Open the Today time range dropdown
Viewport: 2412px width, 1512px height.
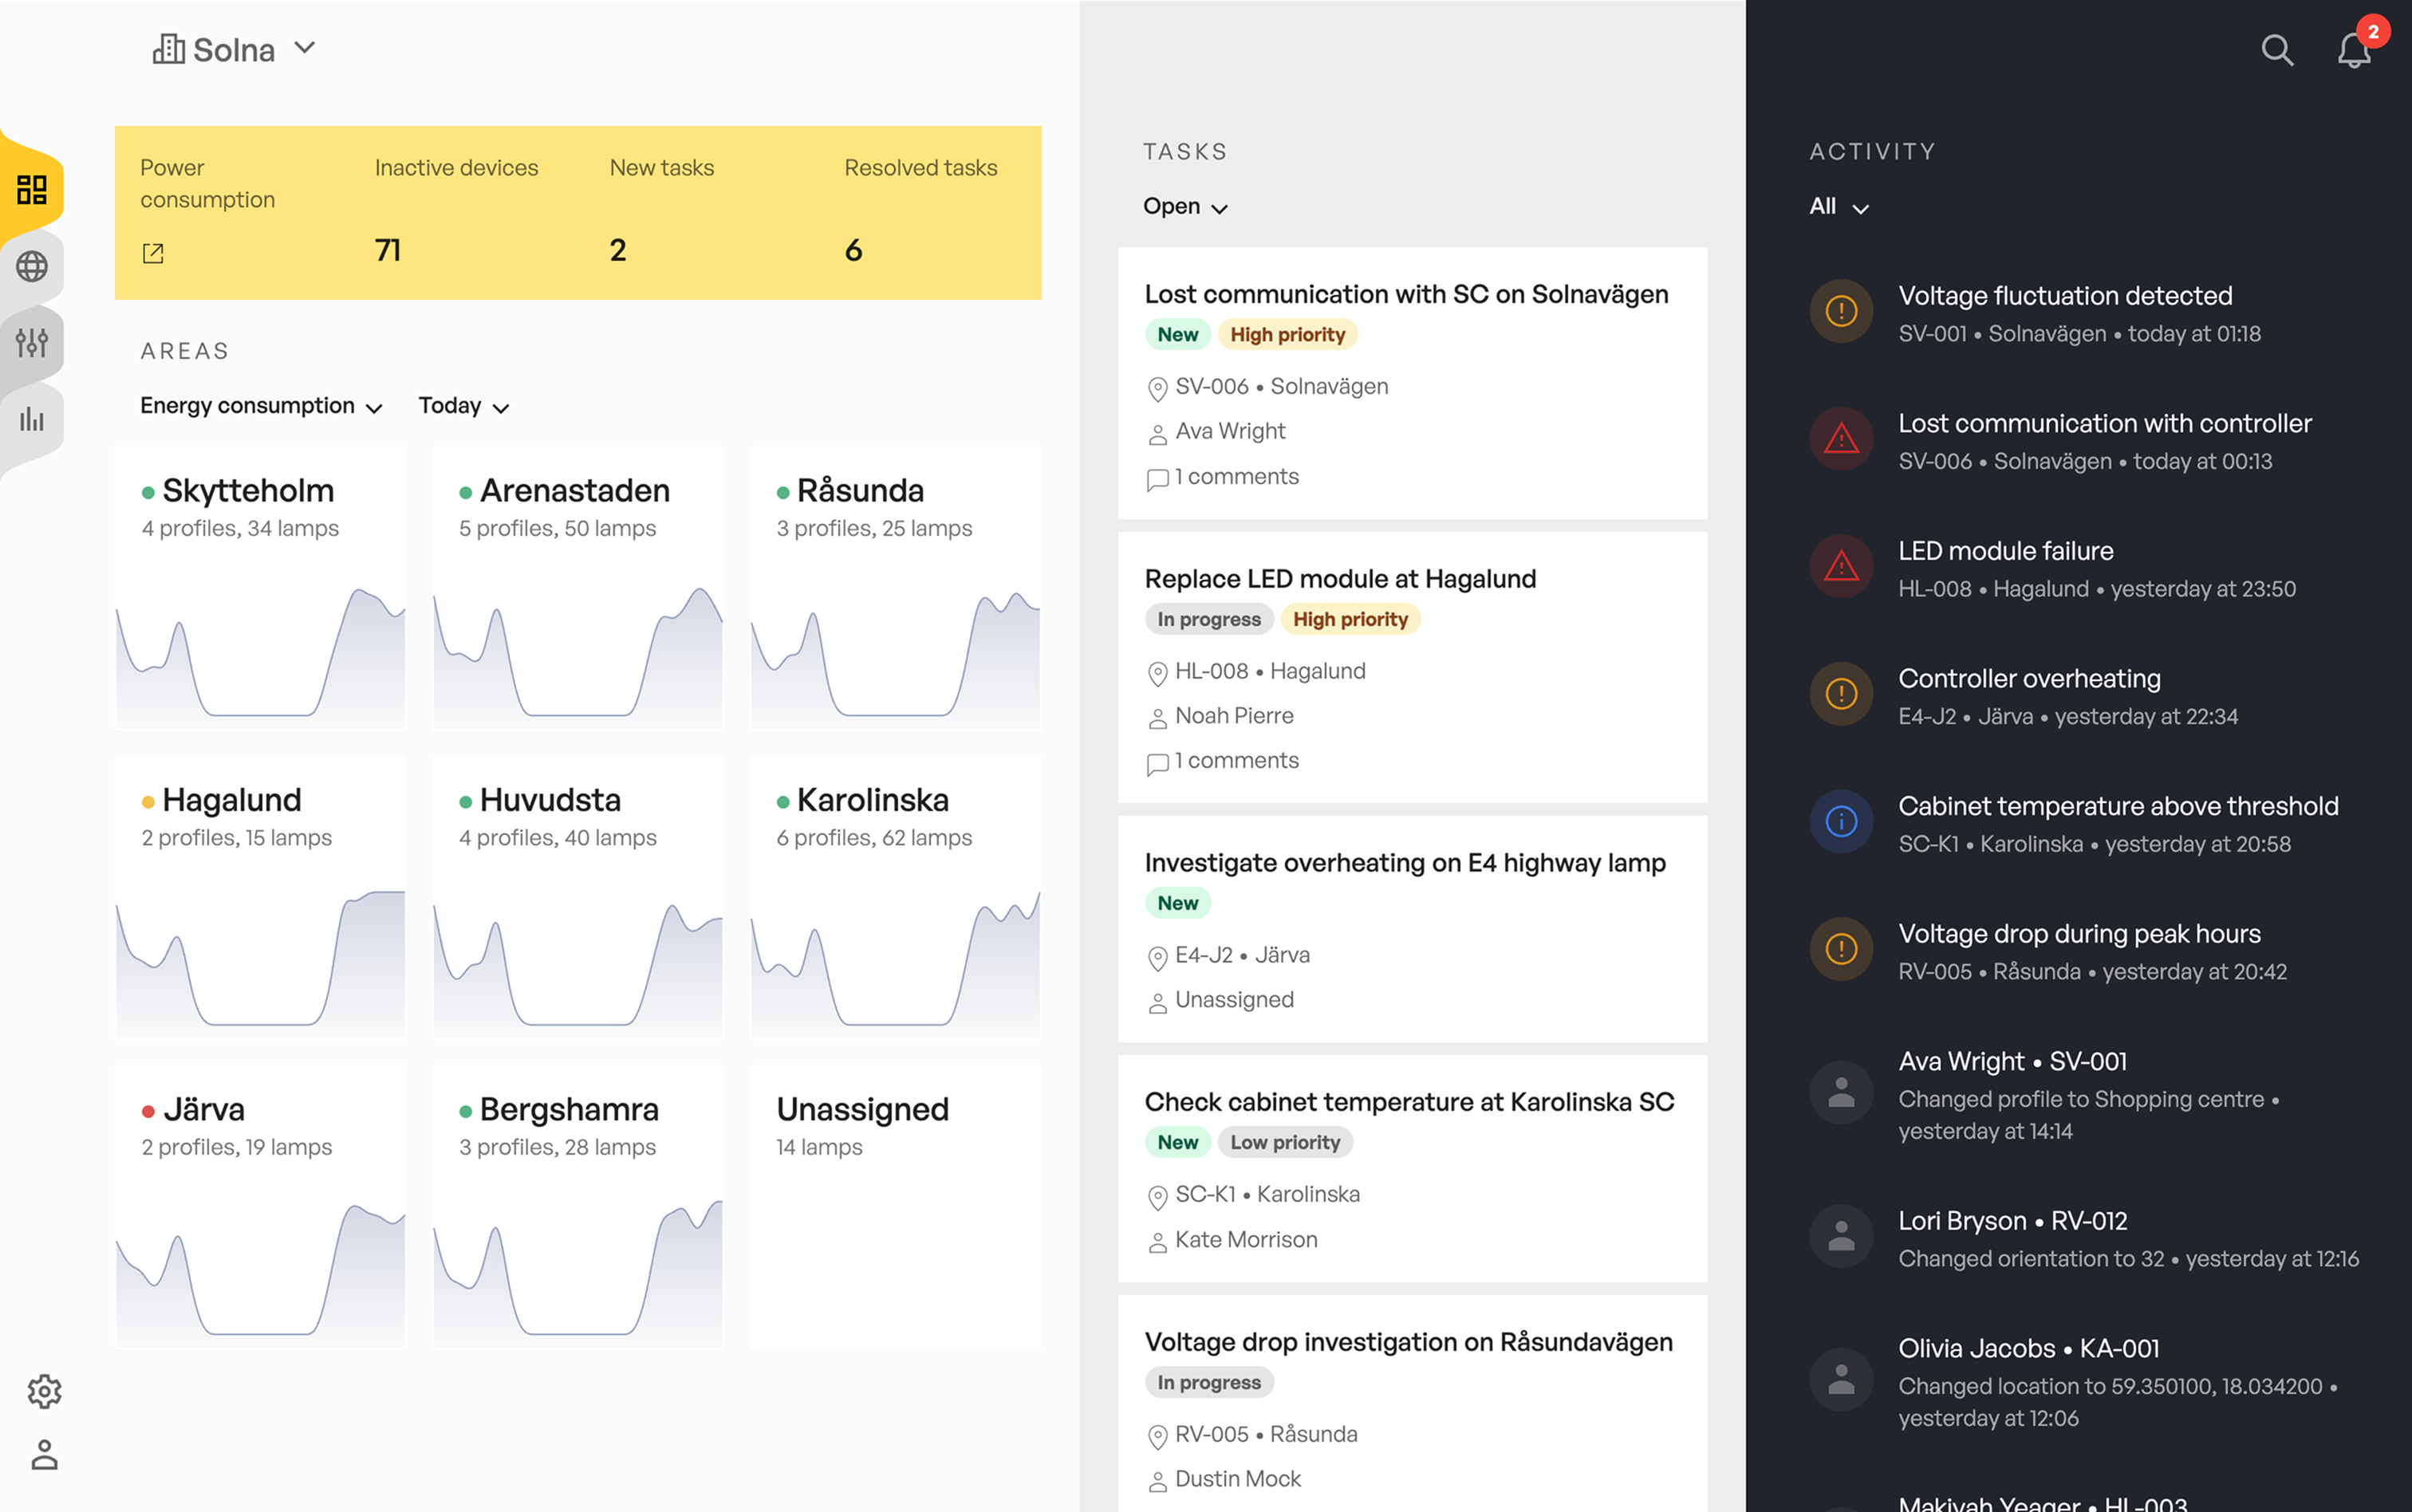point(464,406)
